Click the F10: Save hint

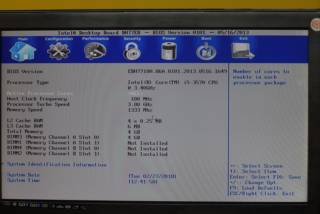pyautogui.click(x=287, y=177)
